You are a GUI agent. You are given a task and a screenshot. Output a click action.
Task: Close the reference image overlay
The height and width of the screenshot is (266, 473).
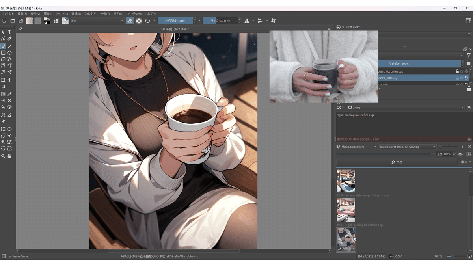coord(329,29)
